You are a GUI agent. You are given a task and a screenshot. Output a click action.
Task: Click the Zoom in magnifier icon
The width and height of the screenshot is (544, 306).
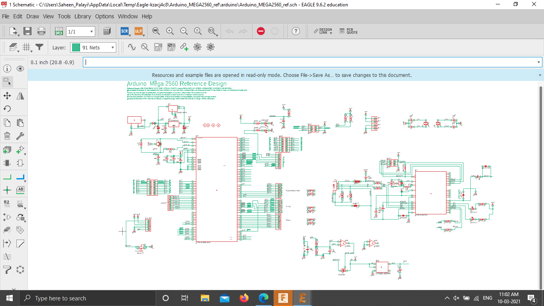(x=170, y=31)
